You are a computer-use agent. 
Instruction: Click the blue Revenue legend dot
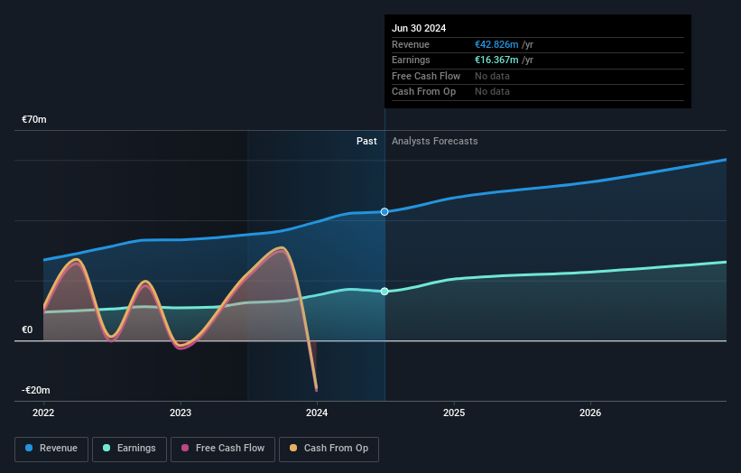tap(29, 448)
